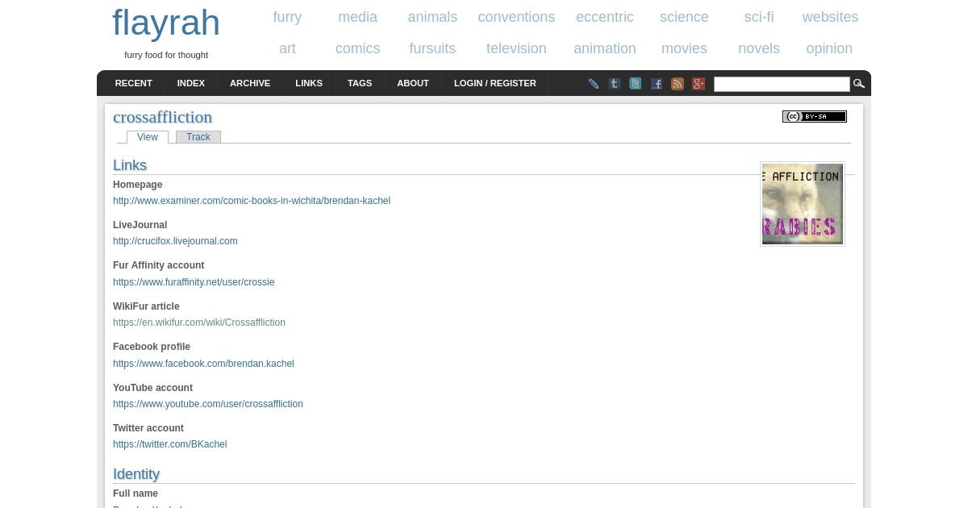The height and width of the screenshot is (508, 968).
Task: Open the Tags menu item
Action: pyautogui.click(x=360, y=83)
